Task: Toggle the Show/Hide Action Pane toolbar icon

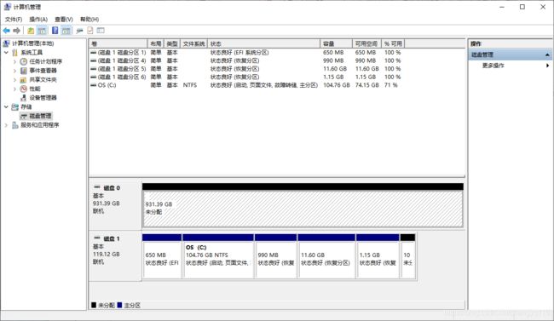Action: click(66, 31)
